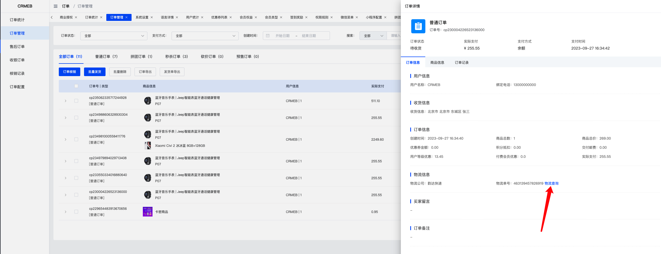Expand row of order cp230004226523136000
661x254 pixels.
[x=66, y=195]
